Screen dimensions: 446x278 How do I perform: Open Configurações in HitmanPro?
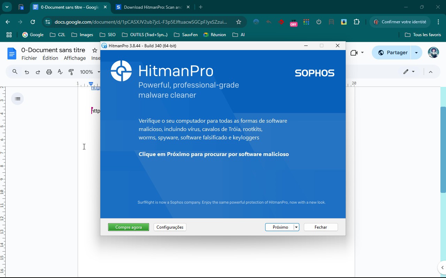click(x=170, y=227)
